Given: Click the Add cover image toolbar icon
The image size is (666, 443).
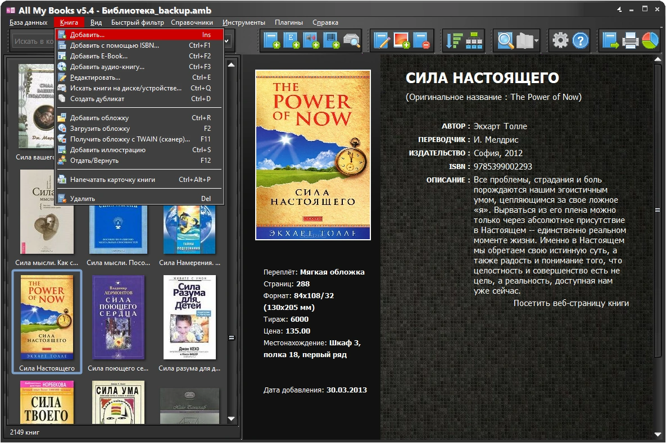Looking at the screenshot, I should [x=402, y=41].
